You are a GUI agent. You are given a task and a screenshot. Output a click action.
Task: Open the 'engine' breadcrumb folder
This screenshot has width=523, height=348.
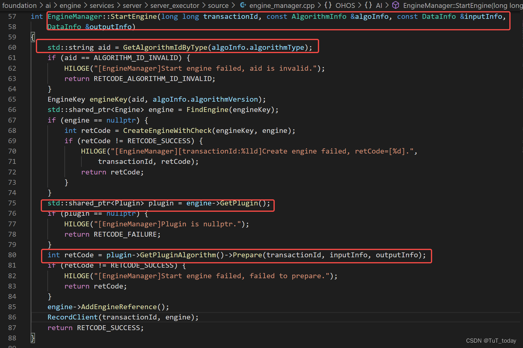(x=70, y=5)
